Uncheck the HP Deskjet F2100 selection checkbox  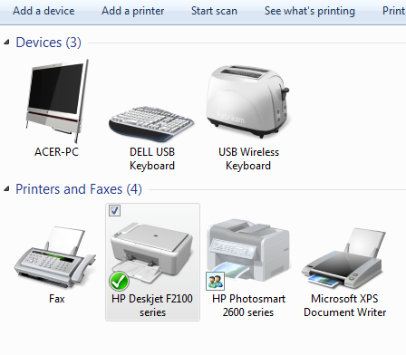point(114,210)
